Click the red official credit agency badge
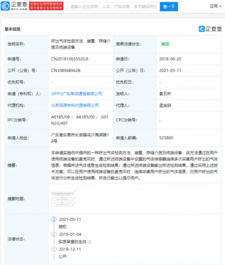Image resolution: width=225 pixels, height=265 pixels. click(x=46, y=6)
